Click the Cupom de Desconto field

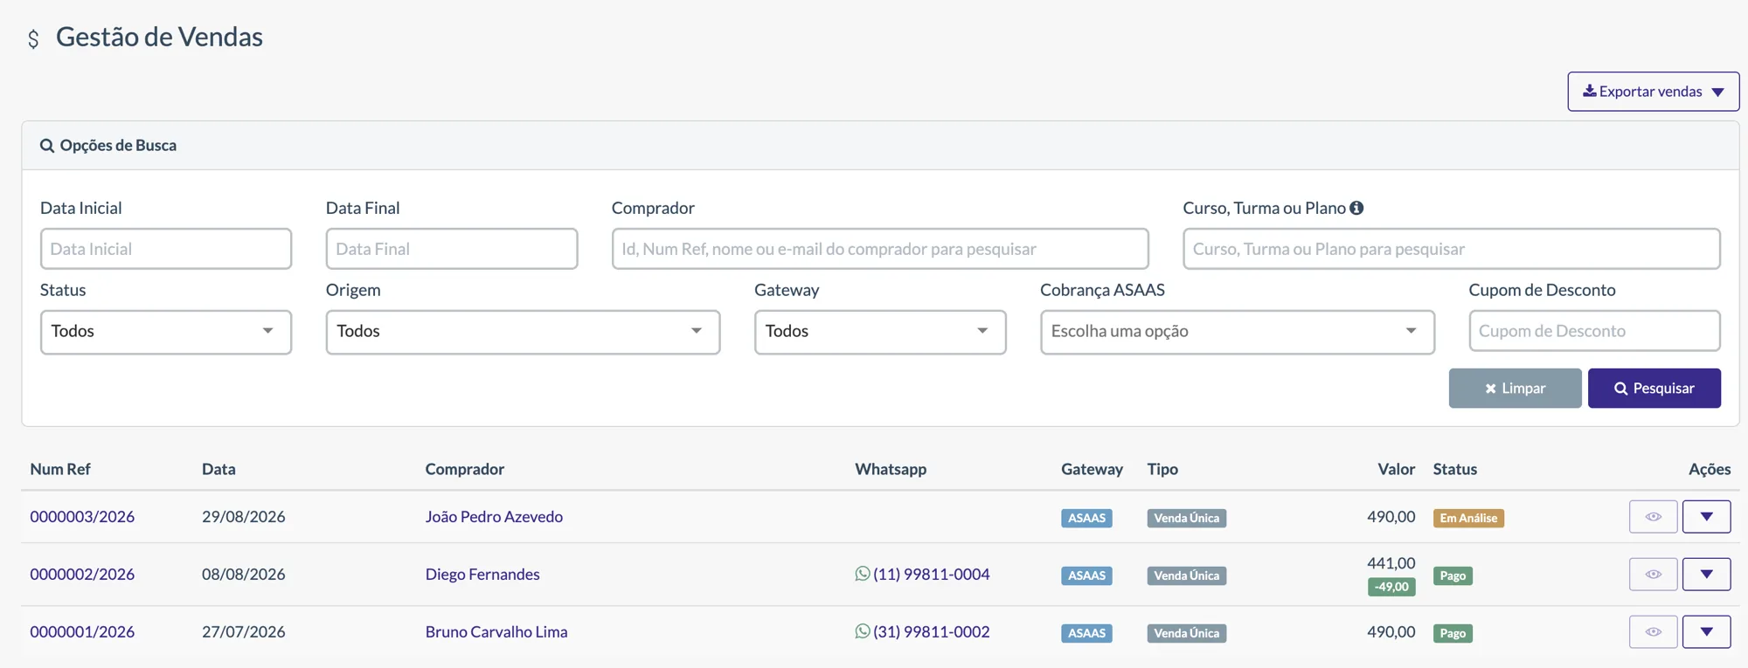tap(1595, 331)
